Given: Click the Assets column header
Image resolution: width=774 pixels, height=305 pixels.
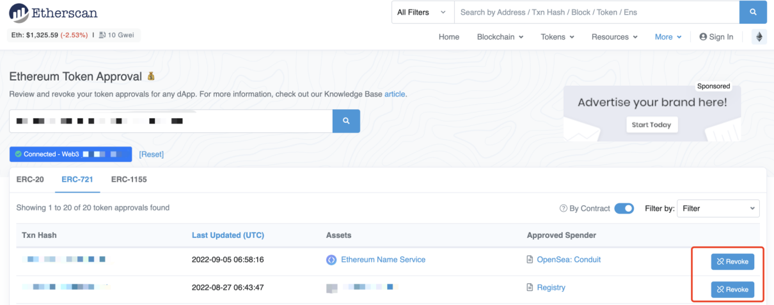Looking at the screenshot, I should pos(339,235).
